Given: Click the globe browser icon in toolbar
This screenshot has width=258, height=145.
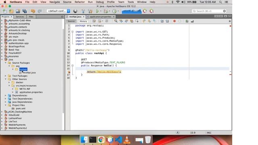Looking at the screenshot, I should click(x=75, y=11).
